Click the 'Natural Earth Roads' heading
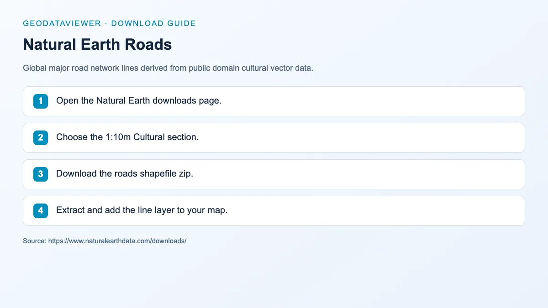This screenshot has height=308, width=548. [97, 44]
